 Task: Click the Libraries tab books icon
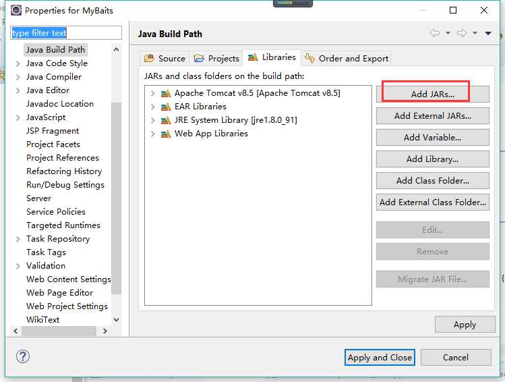point(253,57)
